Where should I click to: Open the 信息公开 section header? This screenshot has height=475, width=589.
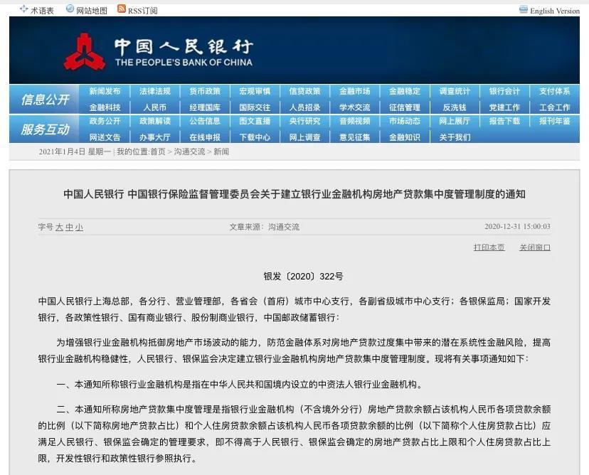click(46, 100)
